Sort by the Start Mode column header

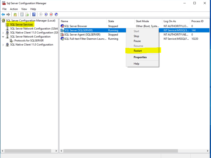tap(148, 21)
